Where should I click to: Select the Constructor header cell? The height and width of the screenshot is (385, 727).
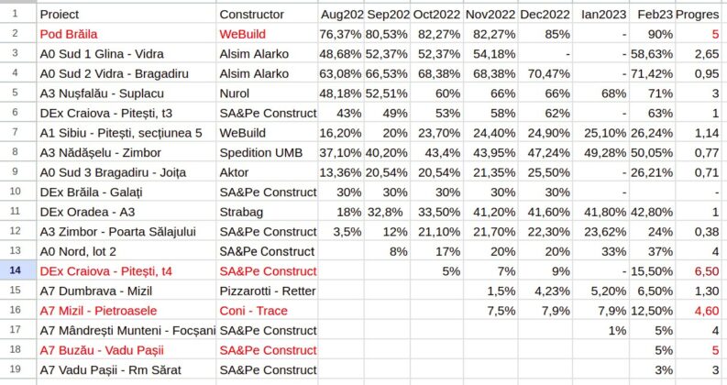click(x=267, y=15)
